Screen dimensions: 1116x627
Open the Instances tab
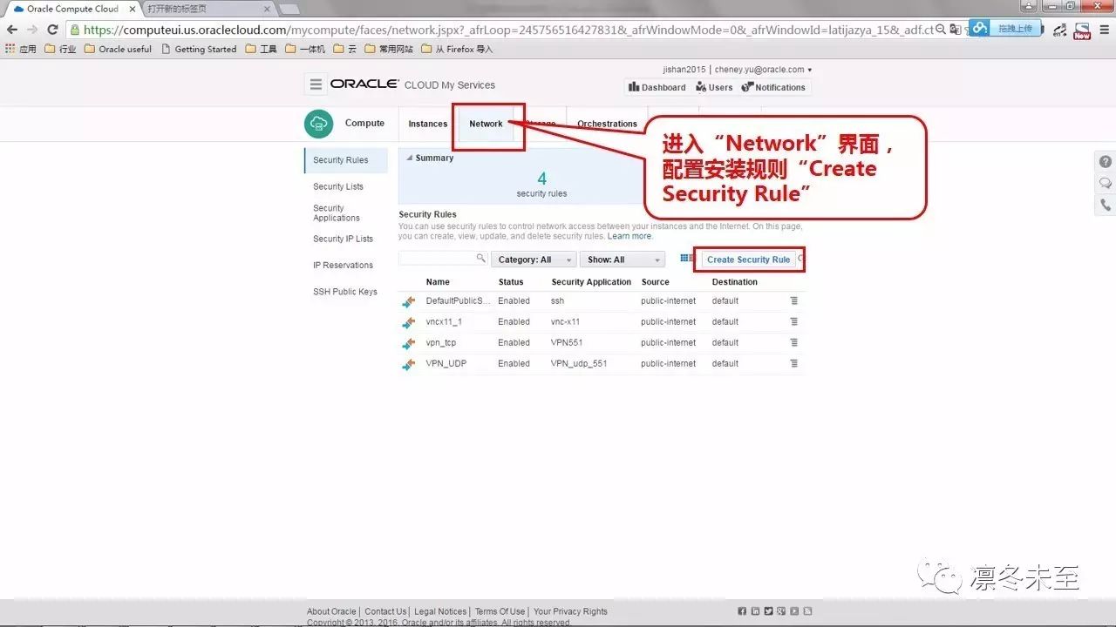click(x=427, y=124)
